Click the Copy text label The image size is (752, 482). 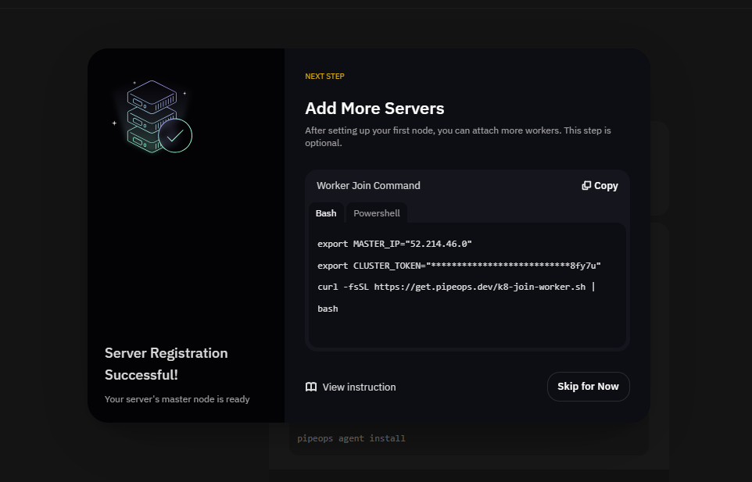coord(606,186)
